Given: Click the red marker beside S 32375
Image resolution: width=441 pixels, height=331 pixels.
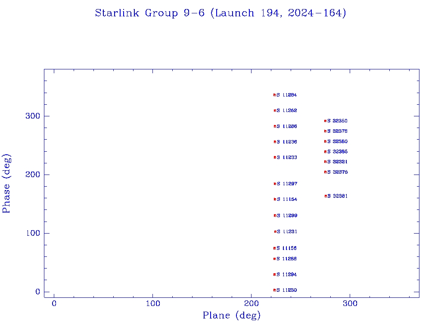Looking at the screenshot, I should [326, 172].
